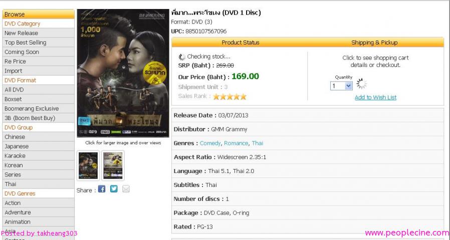Viewport: 450px width, 240px height.
Task: Browse Korean DVD group
Action: tap(39, 165)
